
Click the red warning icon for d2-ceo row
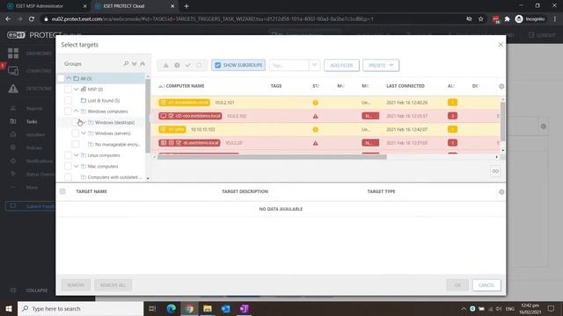pos(315,116)
